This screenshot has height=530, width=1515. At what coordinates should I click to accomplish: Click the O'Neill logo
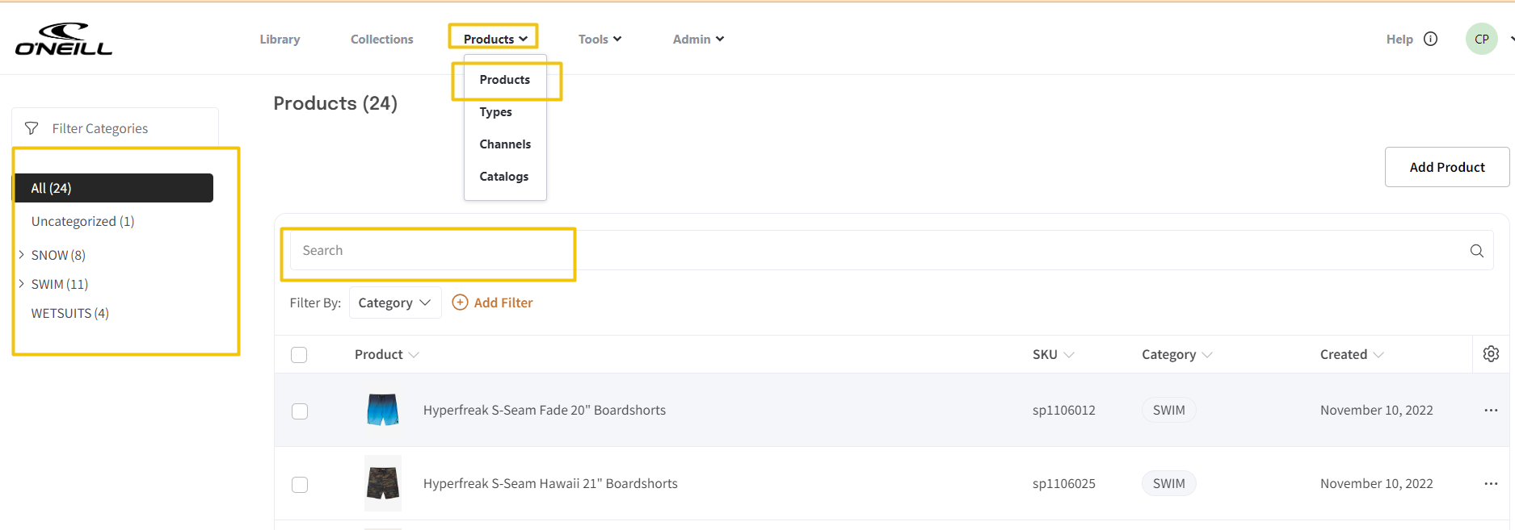64,39
